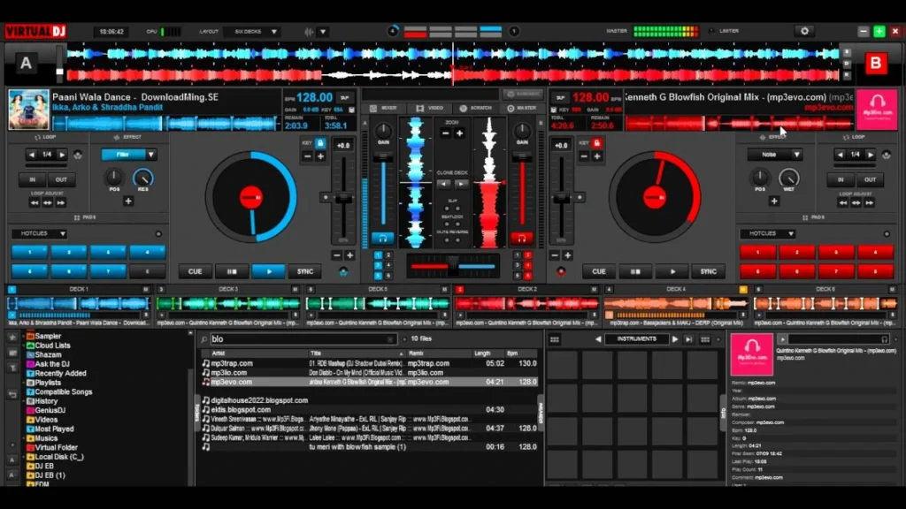Open GeniusDJ in browser tree
This screenshot has height=509, width=906.
50,410
